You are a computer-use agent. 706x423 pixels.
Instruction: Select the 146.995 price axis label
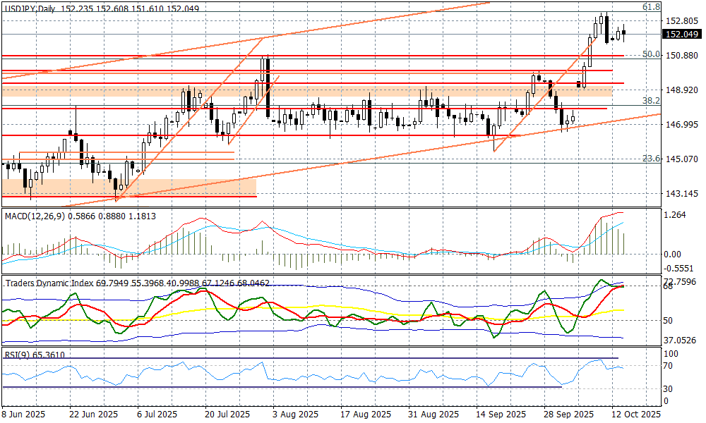click(x=681, y=125)
